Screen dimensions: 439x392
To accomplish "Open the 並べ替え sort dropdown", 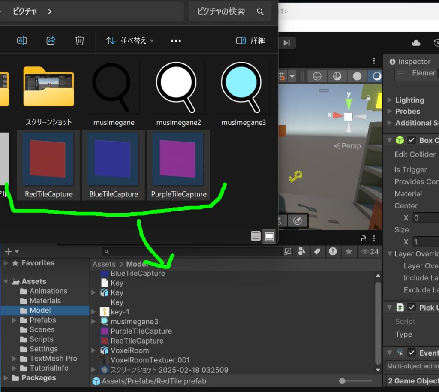I will [x=130, y=41].
